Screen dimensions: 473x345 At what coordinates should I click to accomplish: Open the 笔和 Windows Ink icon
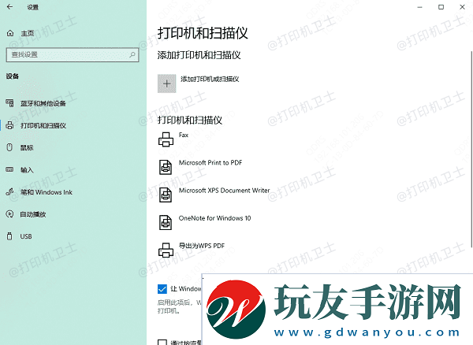9,191
